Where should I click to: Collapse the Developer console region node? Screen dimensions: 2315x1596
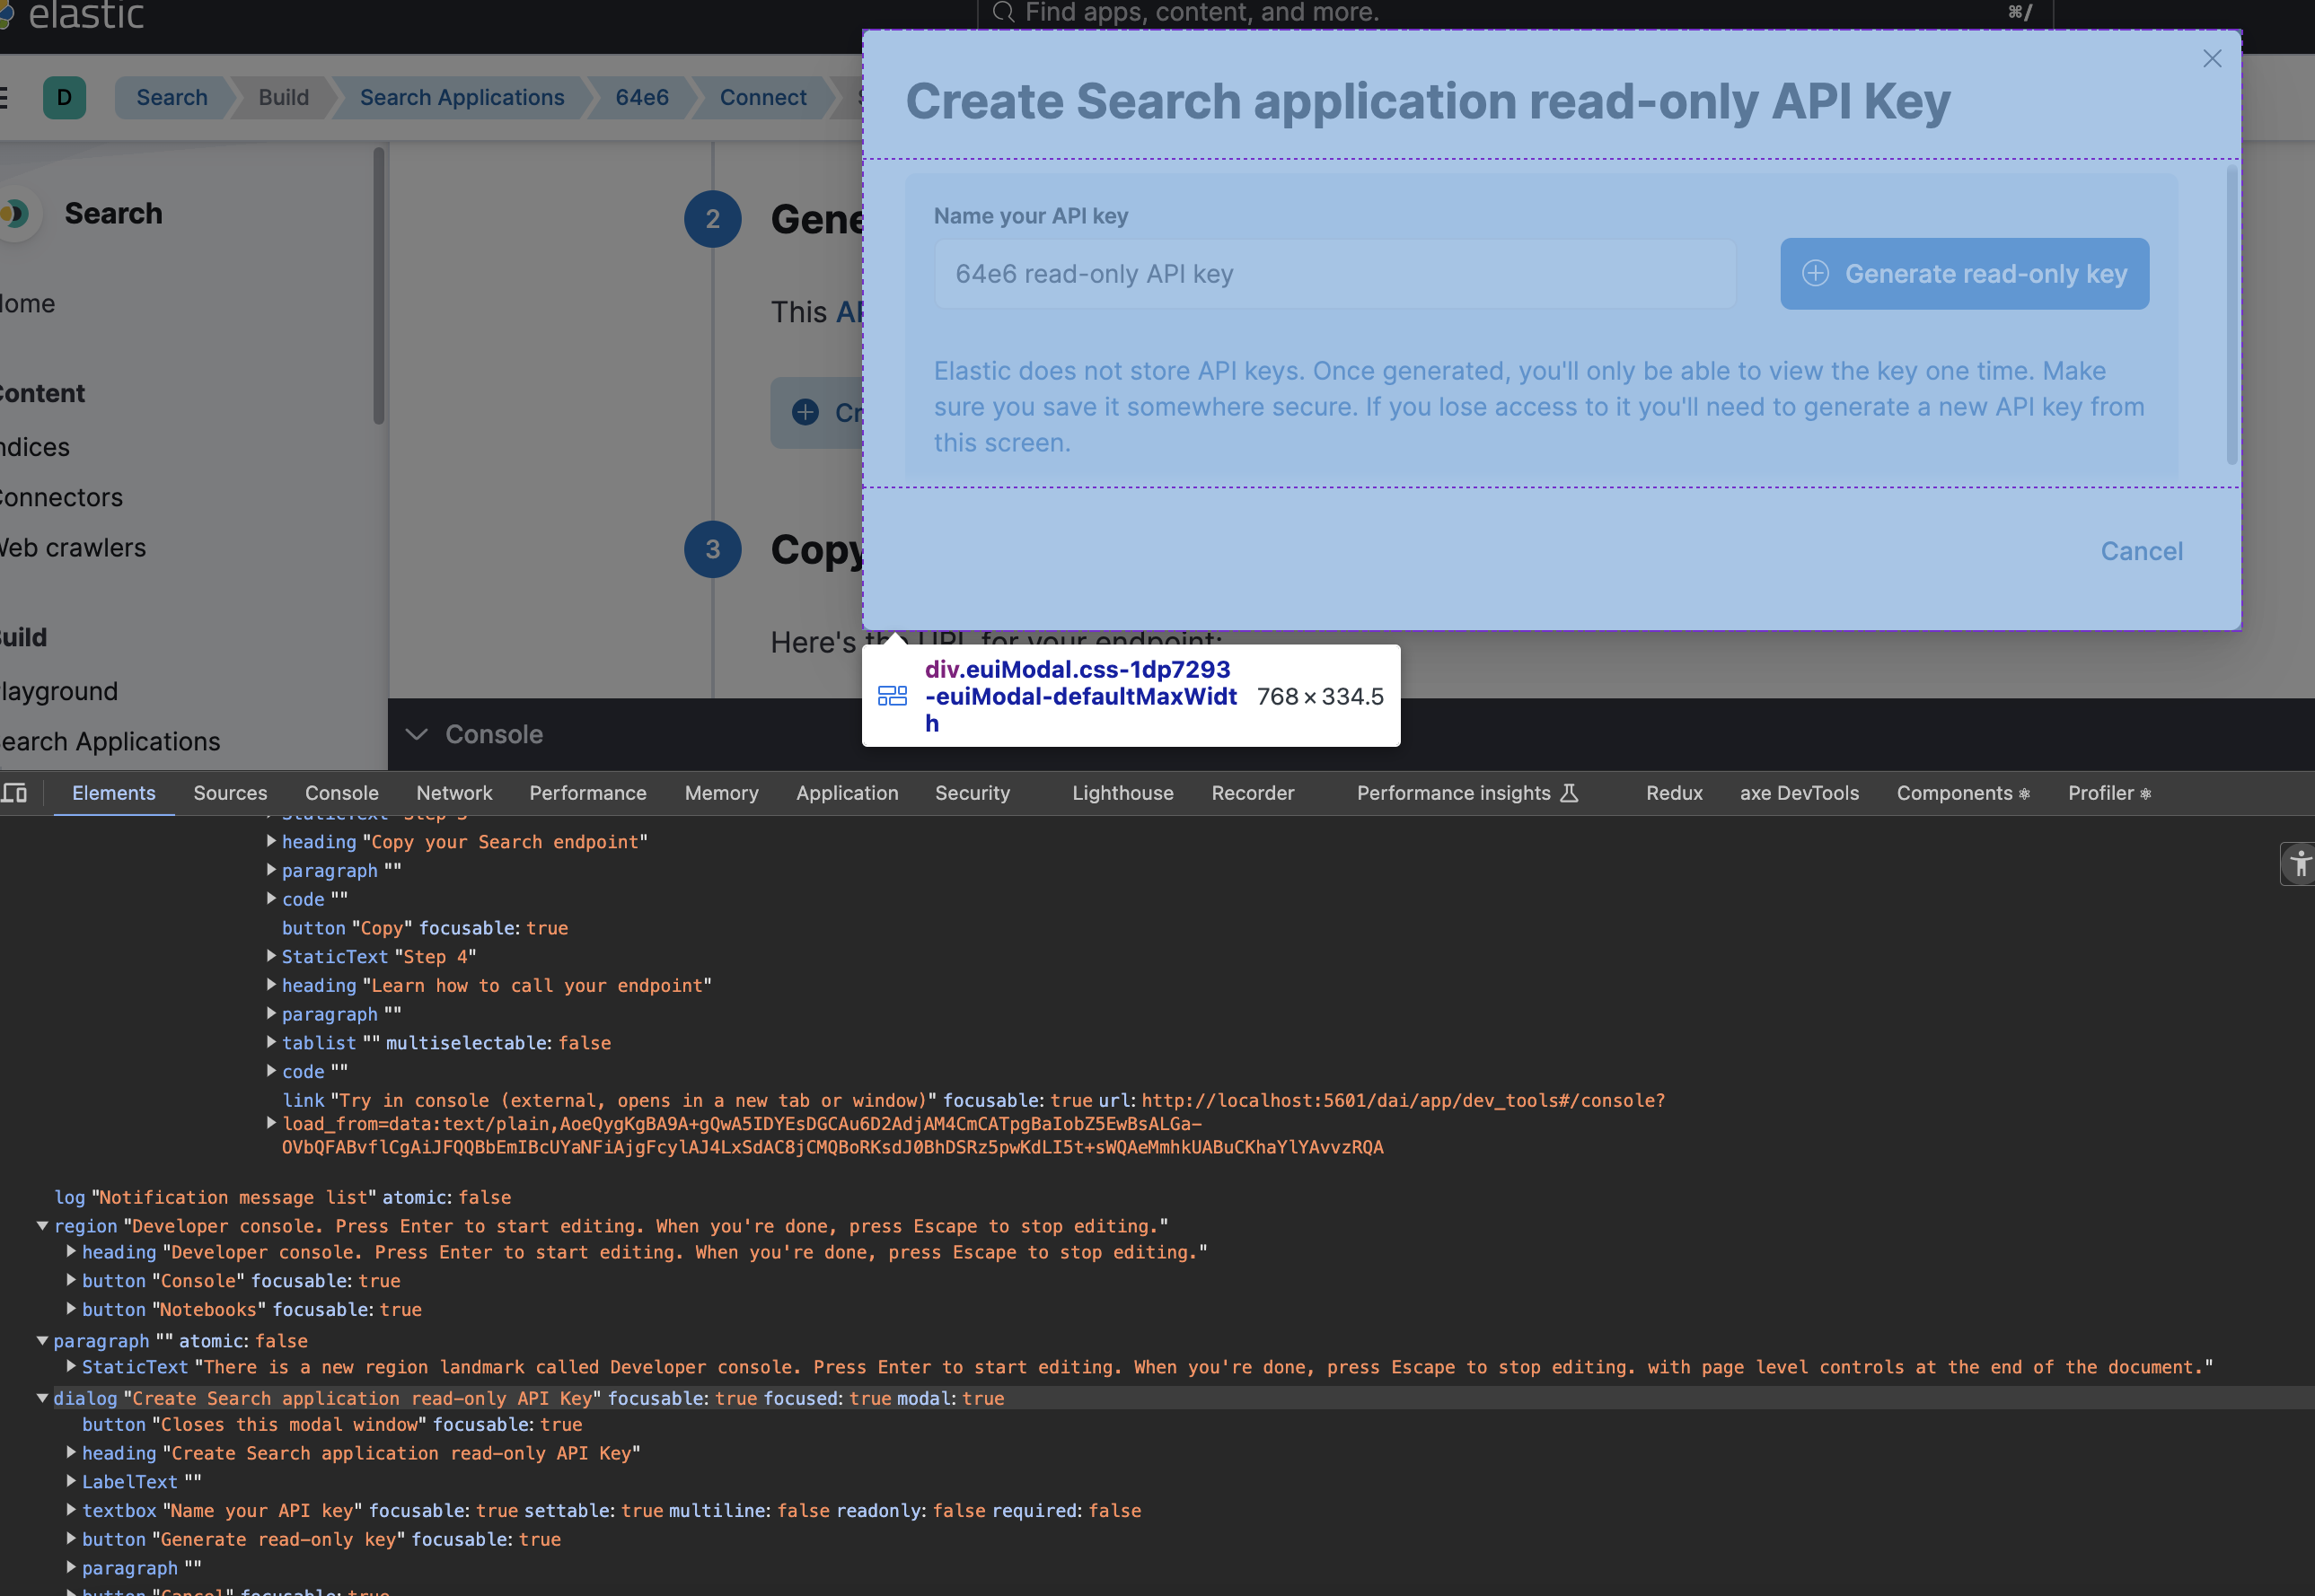point(42,1226)
